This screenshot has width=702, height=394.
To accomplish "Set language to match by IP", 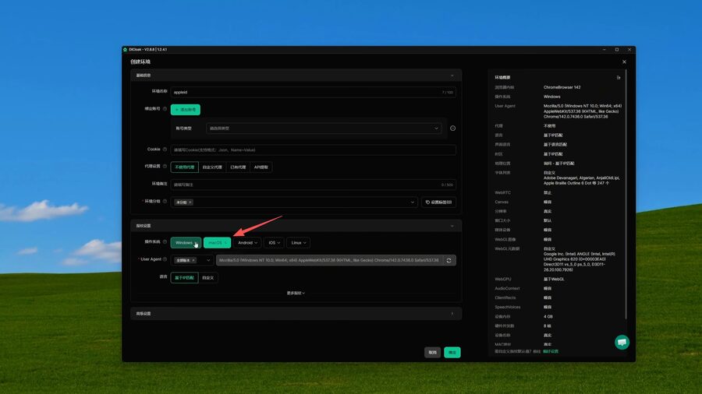I will (x=184, y=278).
